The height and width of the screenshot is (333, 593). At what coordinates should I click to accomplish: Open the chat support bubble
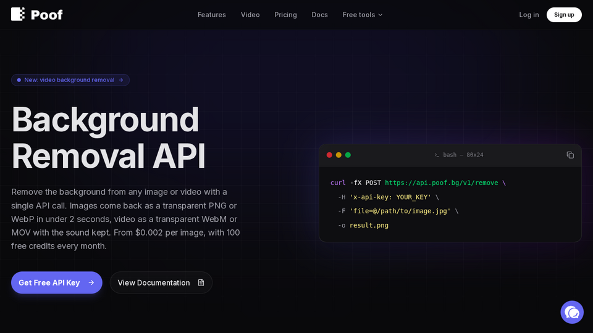pos(572,312)
